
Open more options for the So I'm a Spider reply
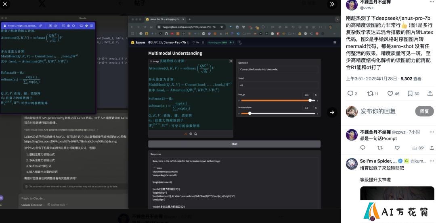(x=432, y=161)
